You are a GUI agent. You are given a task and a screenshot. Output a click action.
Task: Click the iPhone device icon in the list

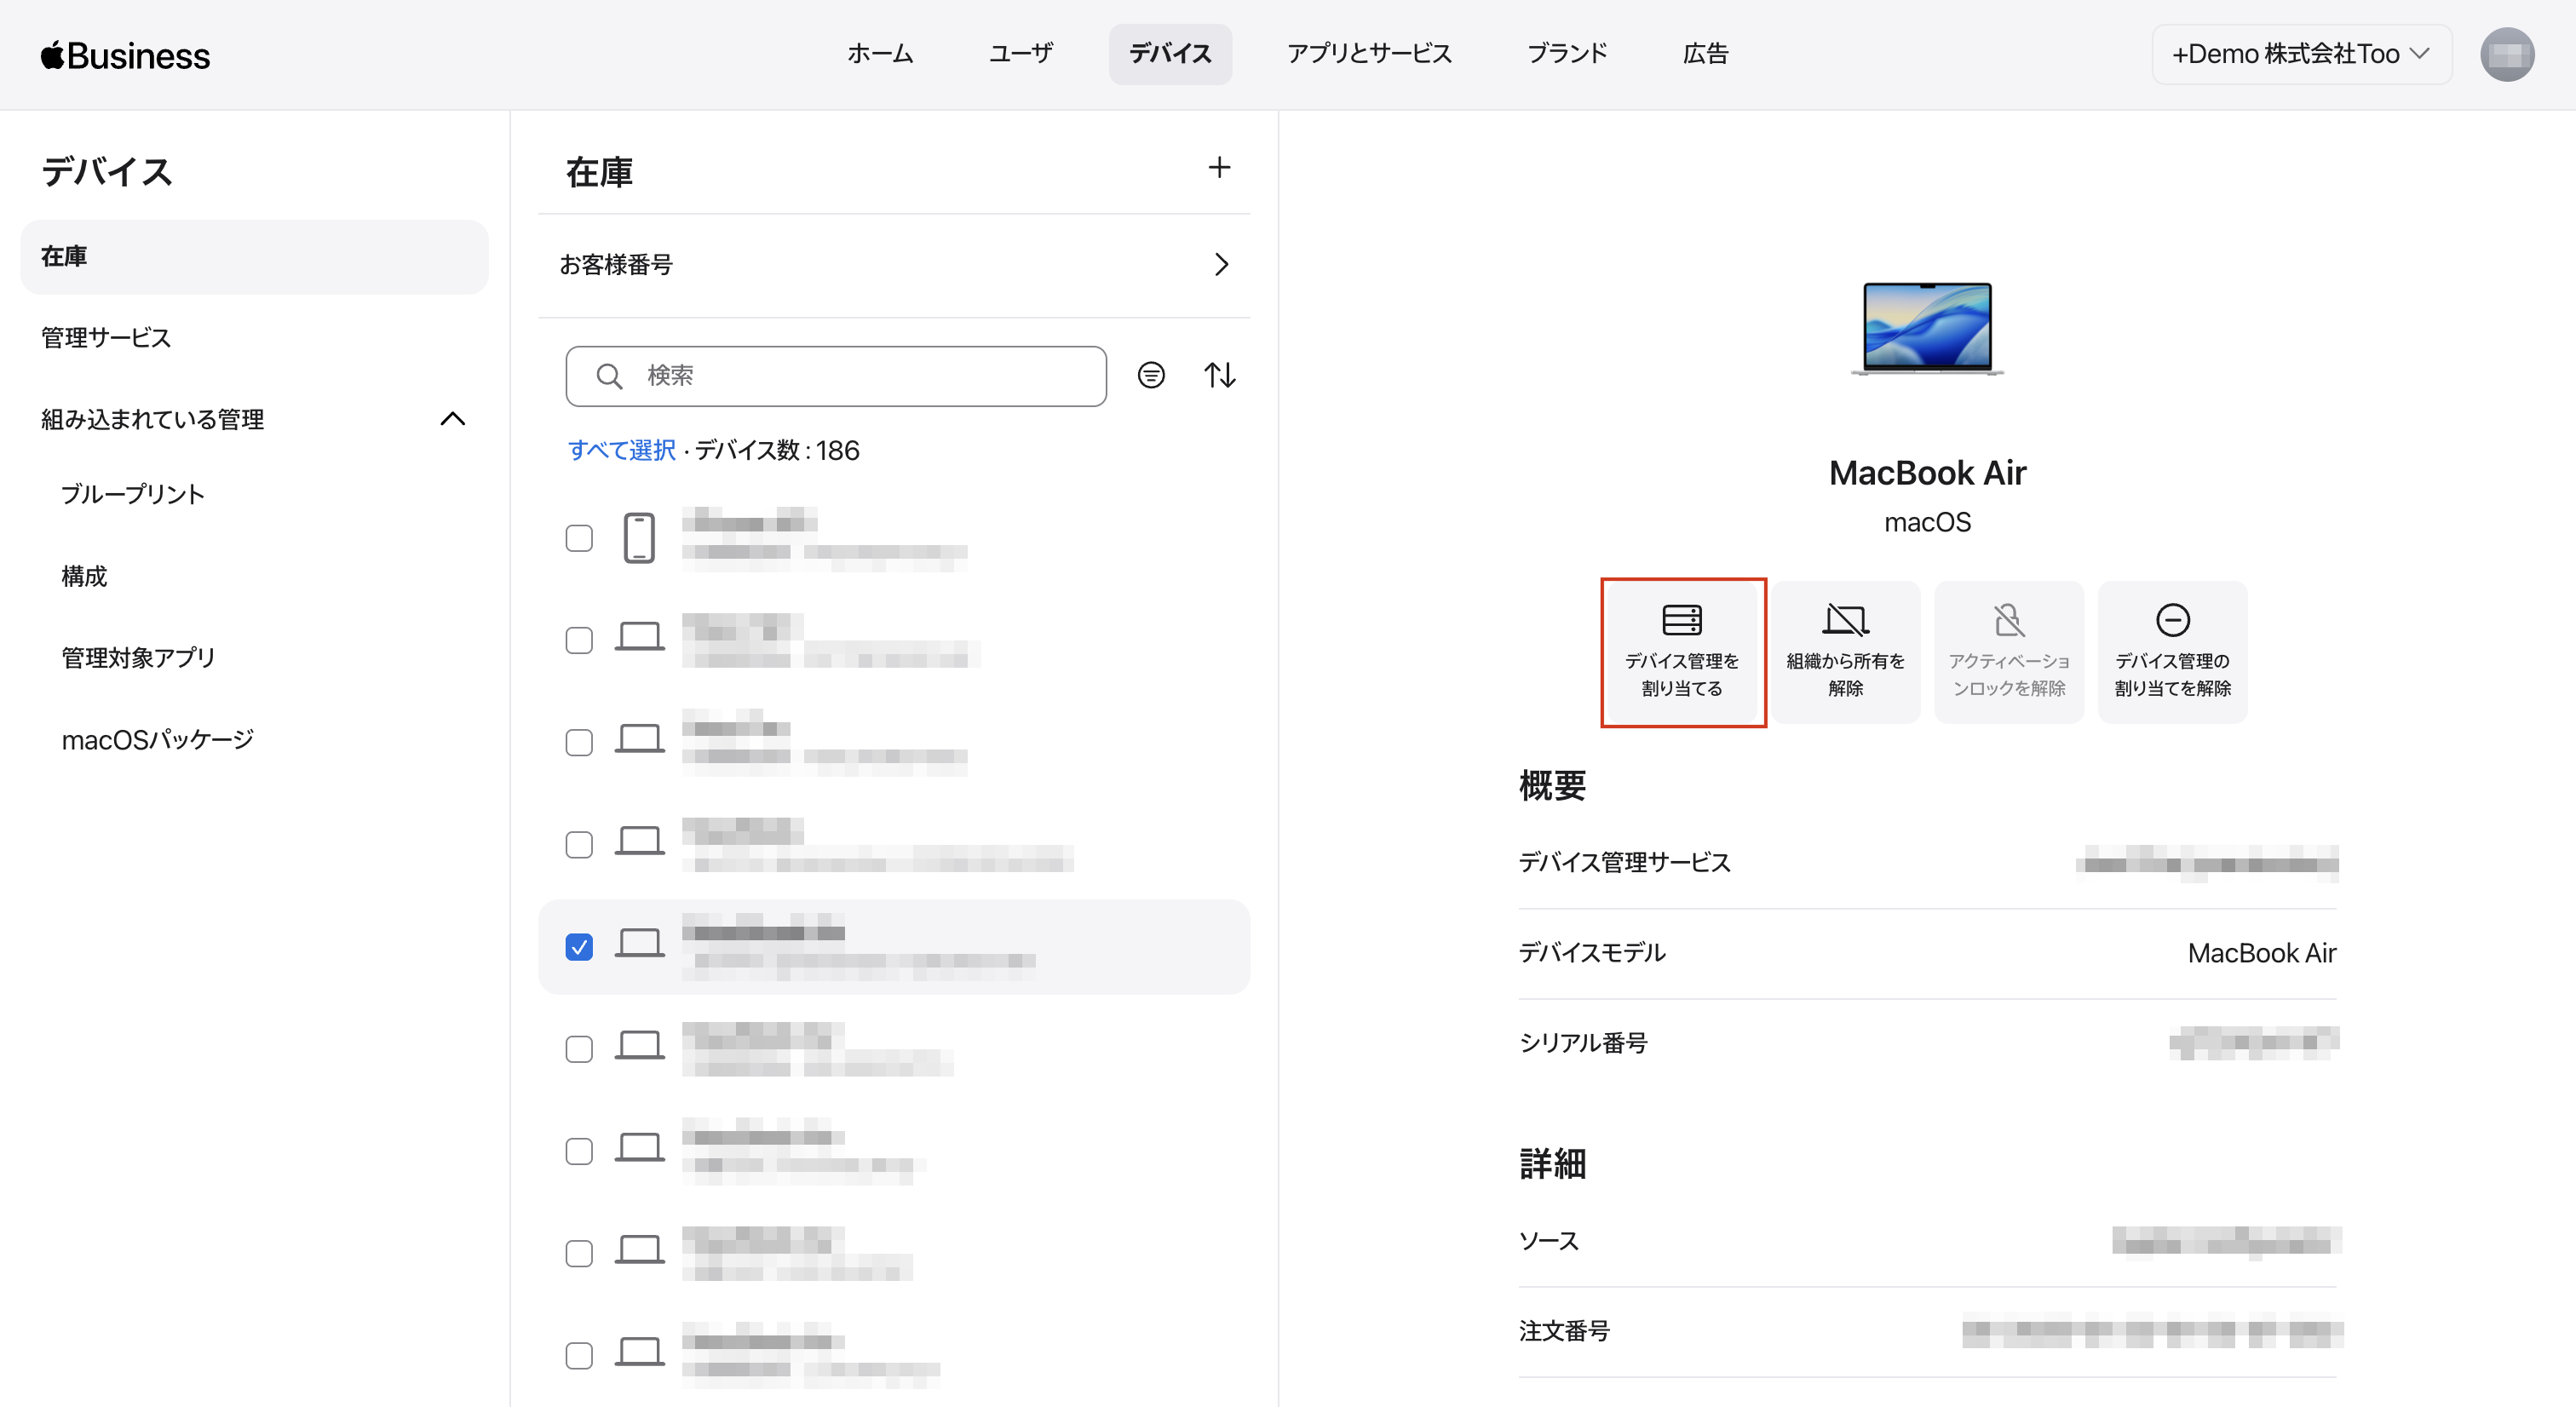pos(639,538)
